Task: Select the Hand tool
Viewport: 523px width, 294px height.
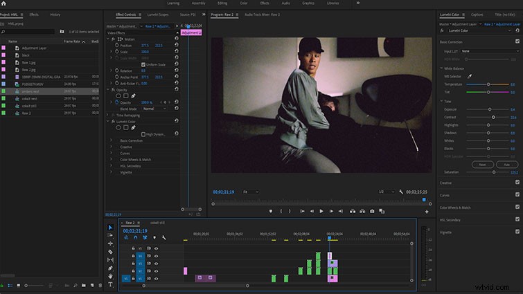Action: (110, 276)
